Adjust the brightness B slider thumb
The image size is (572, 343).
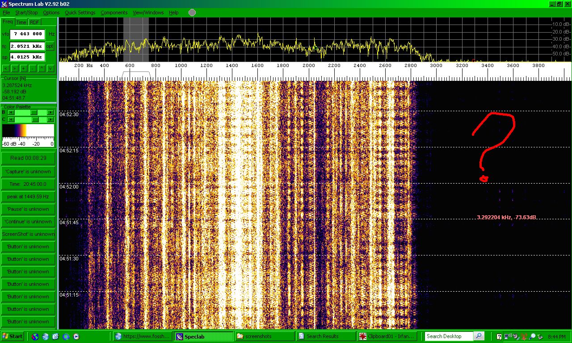tap(34, 113)
